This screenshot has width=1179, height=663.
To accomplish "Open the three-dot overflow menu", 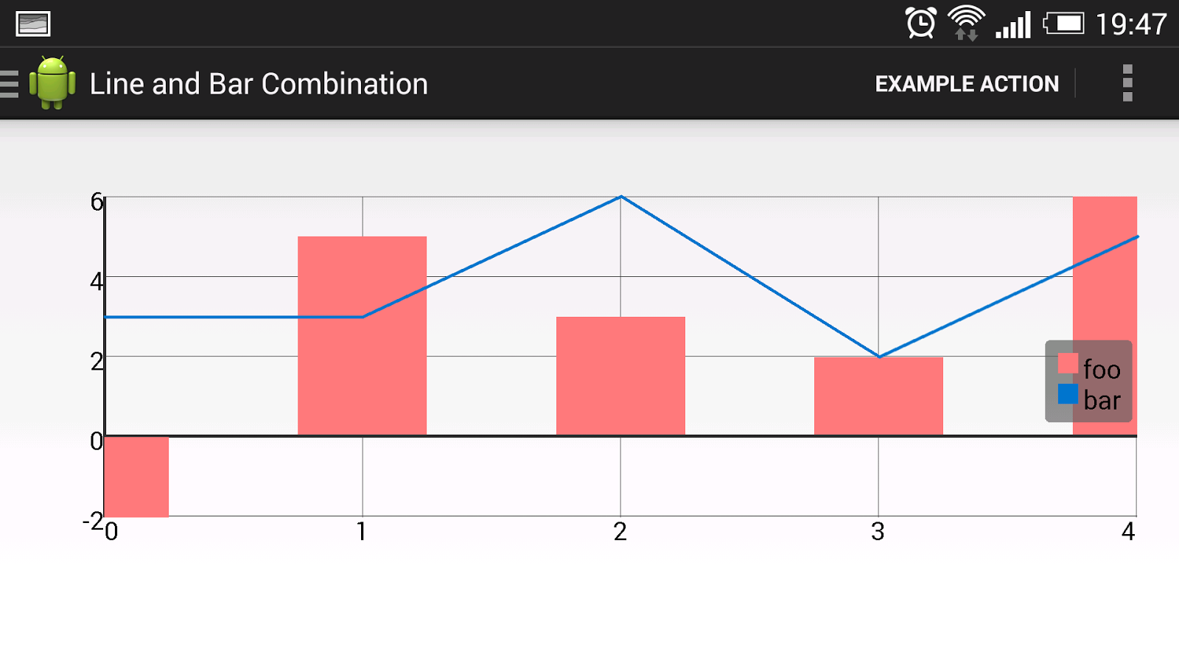I will pos(1127,83).
